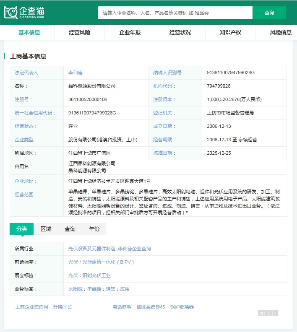Click the 统一社会信用代码 label link
The height and width of the screenshot is (332, 297).
(33, 113)
